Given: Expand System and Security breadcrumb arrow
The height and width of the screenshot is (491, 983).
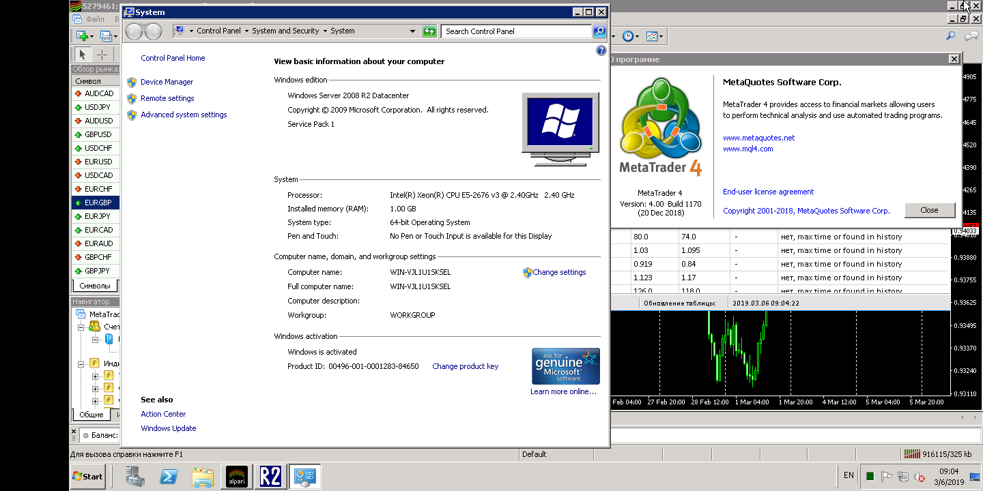Looking at the screenshot, I should pyautogui.click(x=325, y=31).
